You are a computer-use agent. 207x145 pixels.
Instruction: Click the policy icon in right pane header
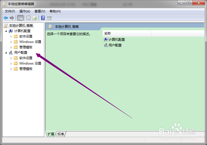tap(50, 26)
